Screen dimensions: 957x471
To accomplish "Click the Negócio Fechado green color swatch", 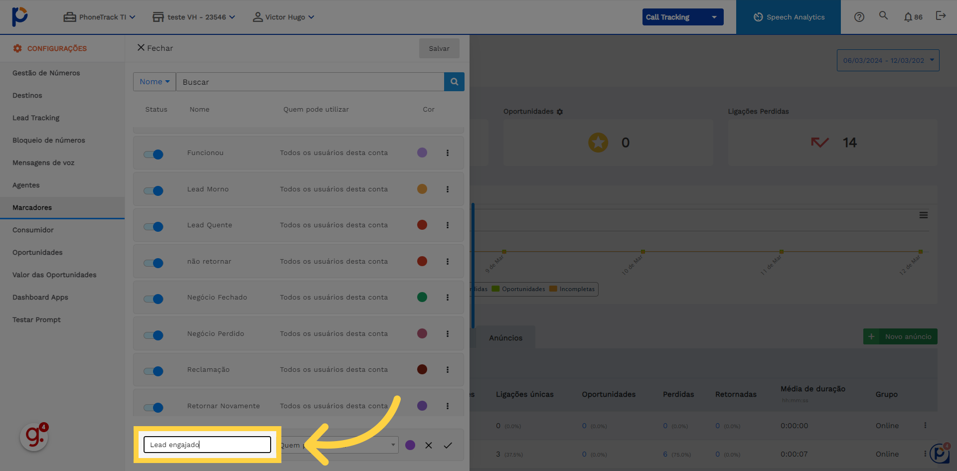I will tap(422, 297).
